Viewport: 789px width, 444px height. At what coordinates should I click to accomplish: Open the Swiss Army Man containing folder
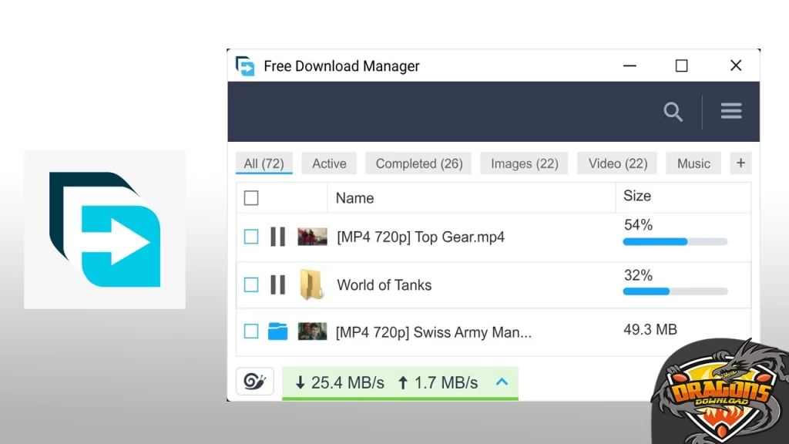coord(277,332)
